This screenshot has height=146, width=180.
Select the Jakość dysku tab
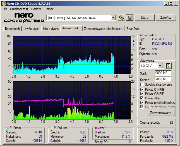71,28
